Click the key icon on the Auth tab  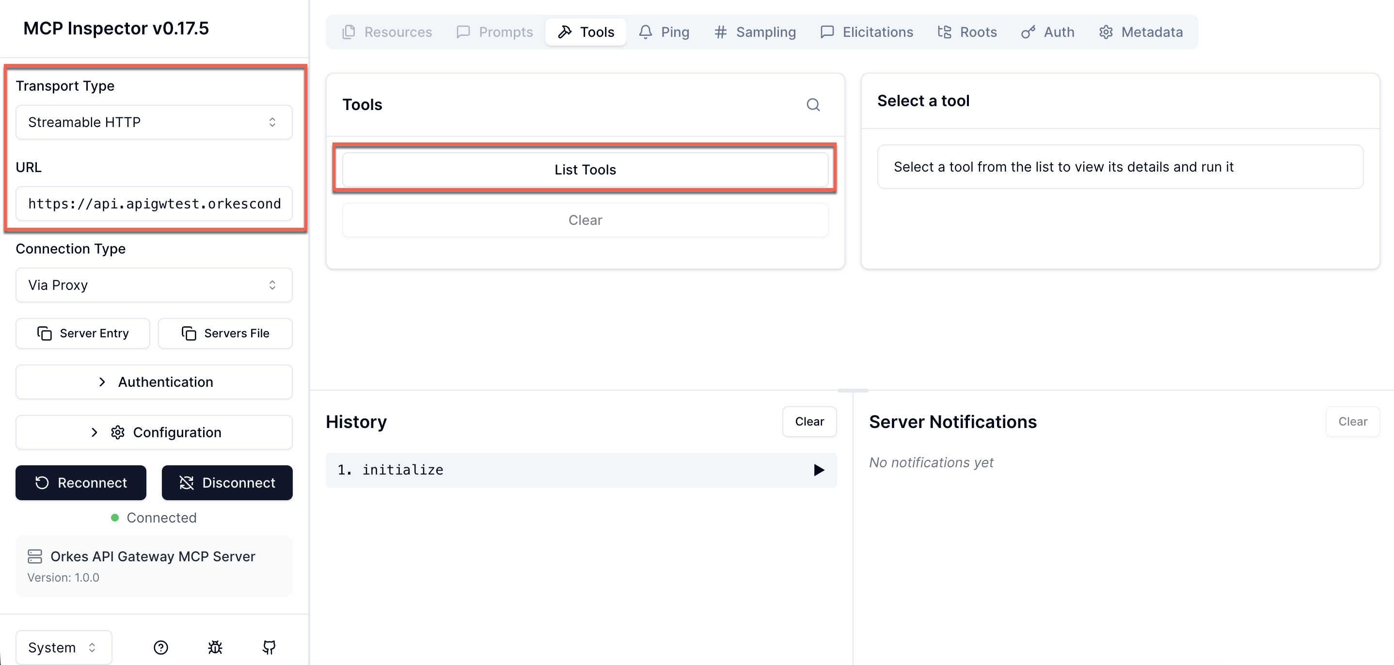click(1028, 32)
